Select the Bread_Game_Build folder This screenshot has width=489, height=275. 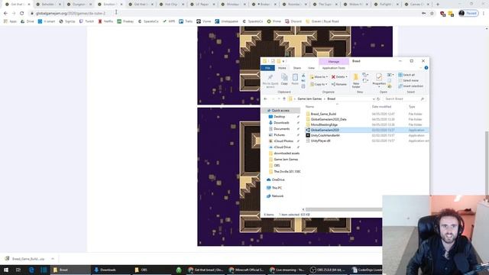click(x=323, y=114)
